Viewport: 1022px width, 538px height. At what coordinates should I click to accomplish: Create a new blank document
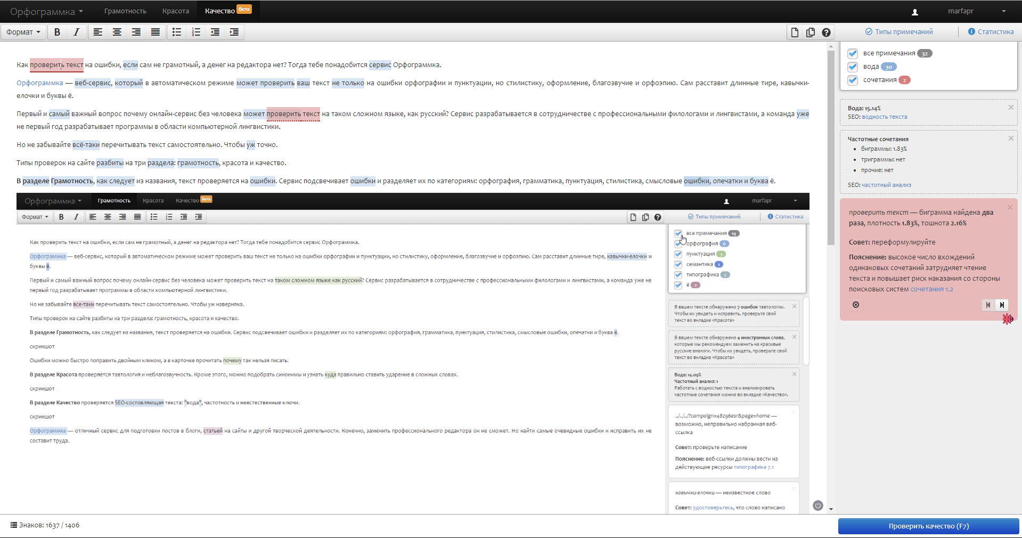795,32
